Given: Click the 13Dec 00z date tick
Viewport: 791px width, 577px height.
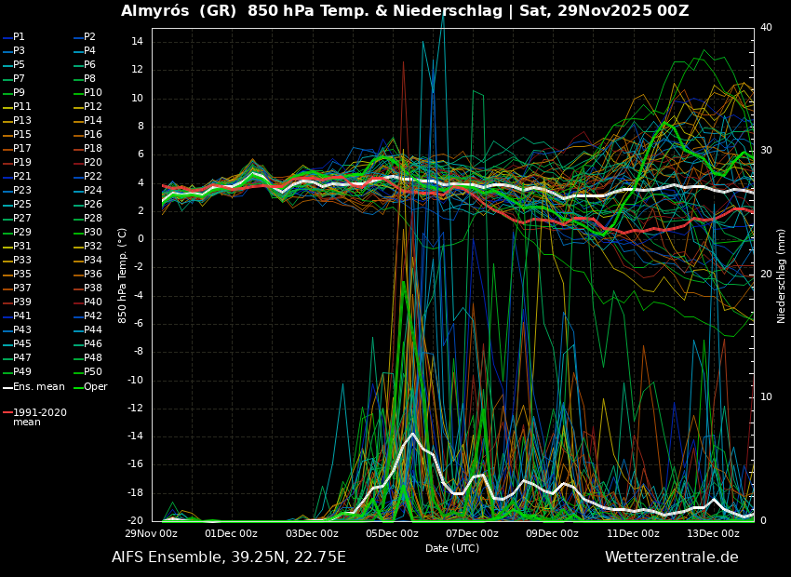Looking at the screenshot, I should (713, 534).
